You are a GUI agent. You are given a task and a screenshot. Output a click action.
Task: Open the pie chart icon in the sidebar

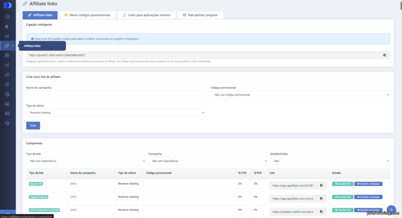pyautogui.click(x=7, y=94)
